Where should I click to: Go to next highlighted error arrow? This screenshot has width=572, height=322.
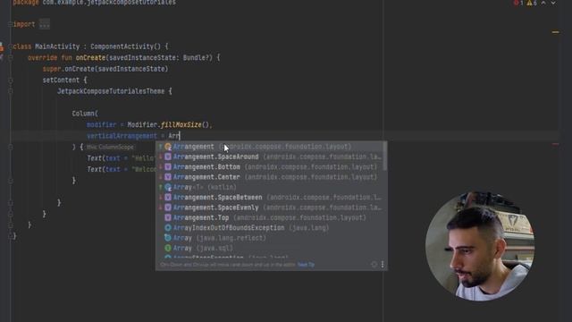(553, 3)
